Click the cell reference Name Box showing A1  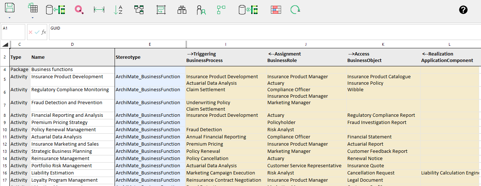13,32
